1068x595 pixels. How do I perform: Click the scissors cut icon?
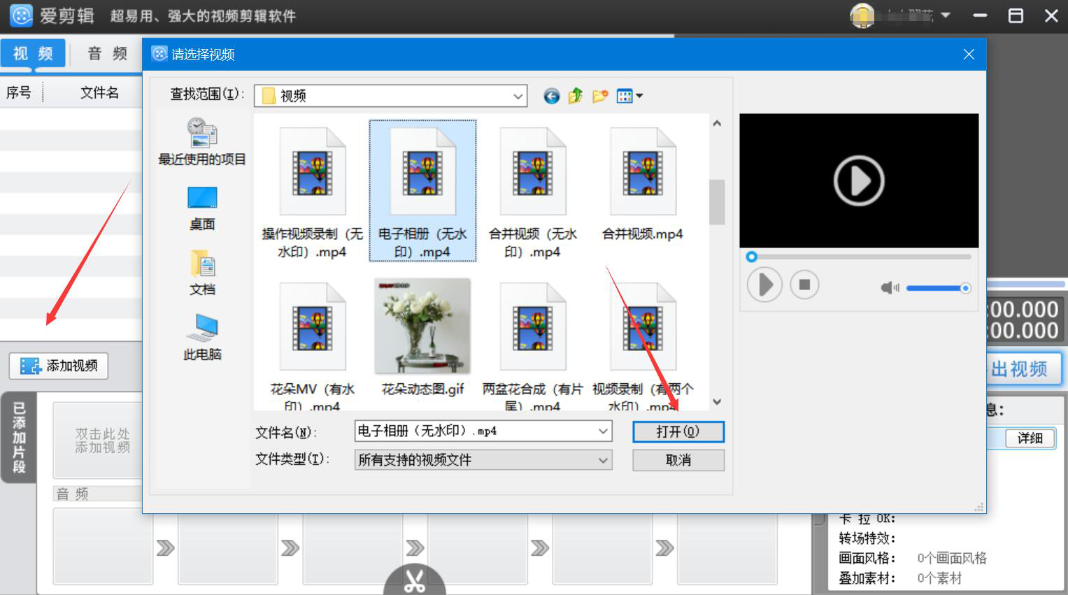point(415,581)
